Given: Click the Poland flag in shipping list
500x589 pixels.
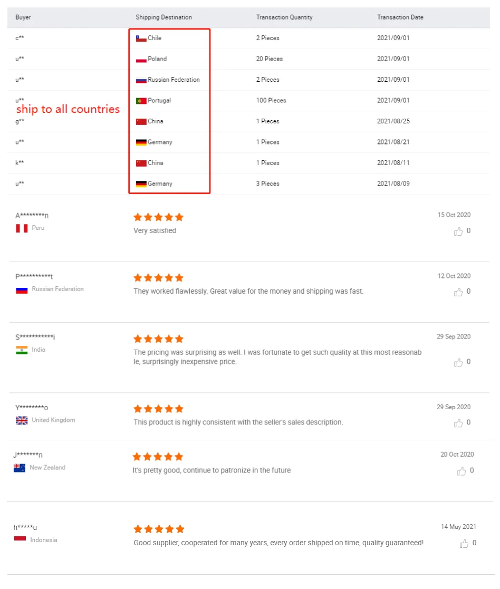Looking at the screenshot, I should coord(141,59).
